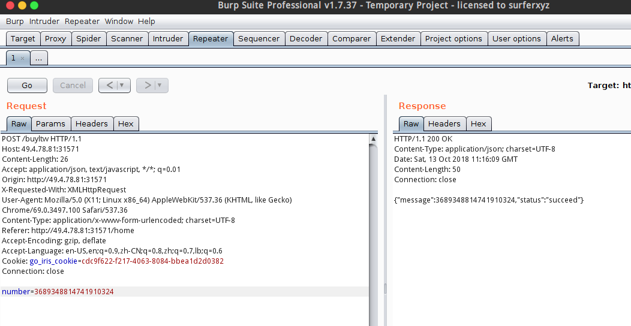This screenshot has width=631, height=326.
Task: Add a new Repeater tab with ...
Action: (x=38, y=58)
